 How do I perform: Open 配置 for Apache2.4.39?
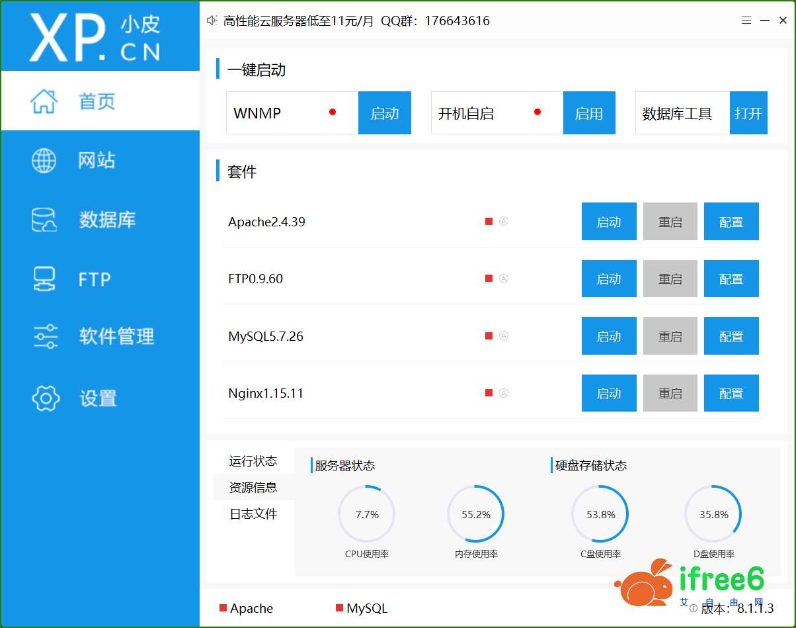tap(731, 222)
